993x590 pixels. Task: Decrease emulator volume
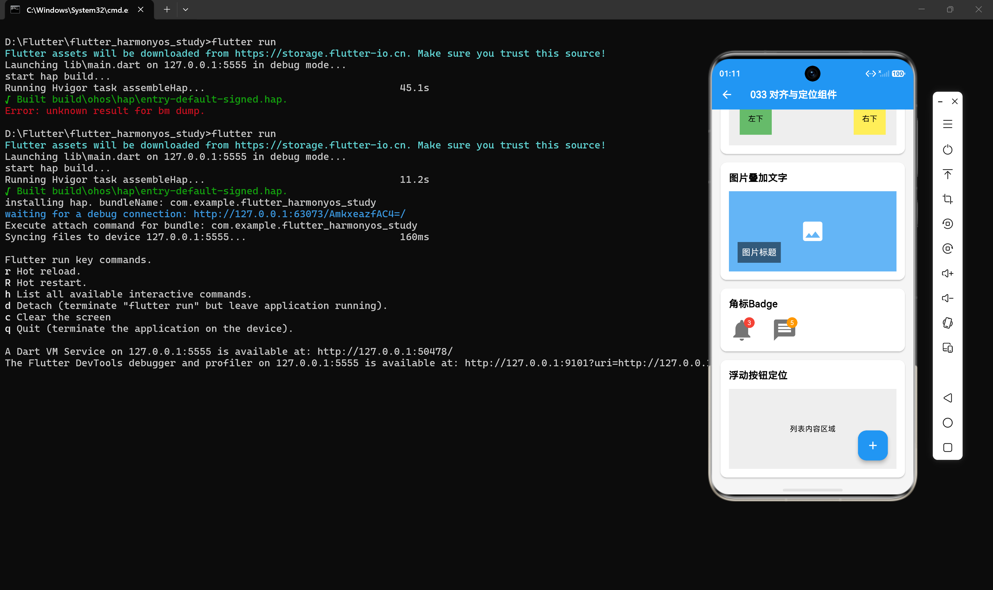tap(948, 298)
